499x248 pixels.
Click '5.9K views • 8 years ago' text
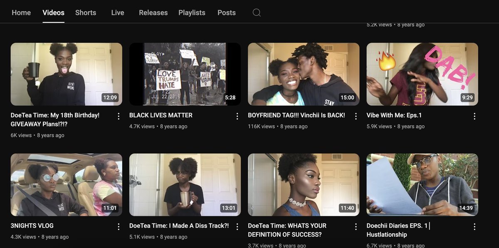point(395,126)
